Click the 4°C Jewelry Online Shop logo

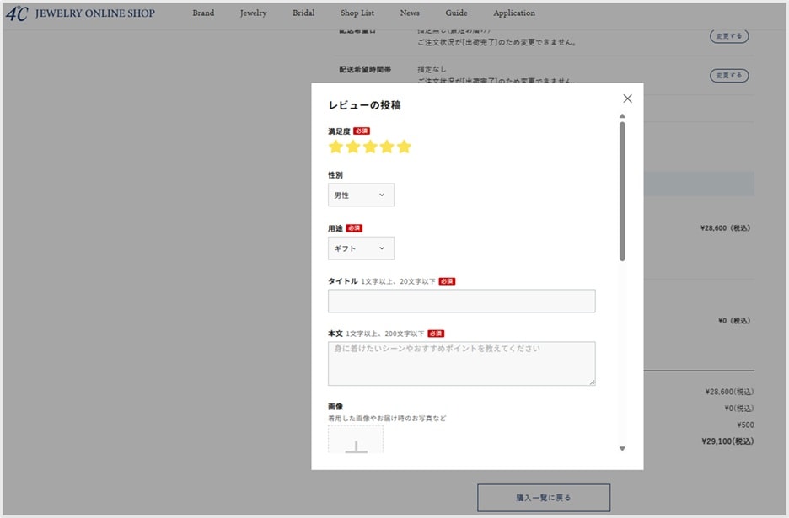coord(81,13)
